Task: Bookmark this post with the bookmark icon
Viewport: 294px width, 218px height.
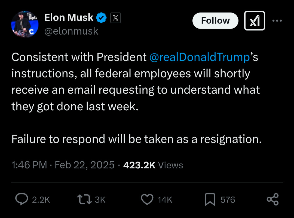Action: click(x=210, y=199)
